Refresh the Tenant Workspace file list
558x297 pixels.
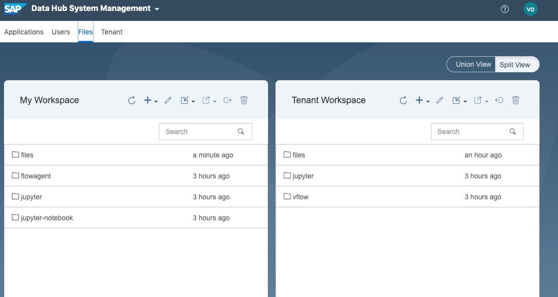[403, 100]
